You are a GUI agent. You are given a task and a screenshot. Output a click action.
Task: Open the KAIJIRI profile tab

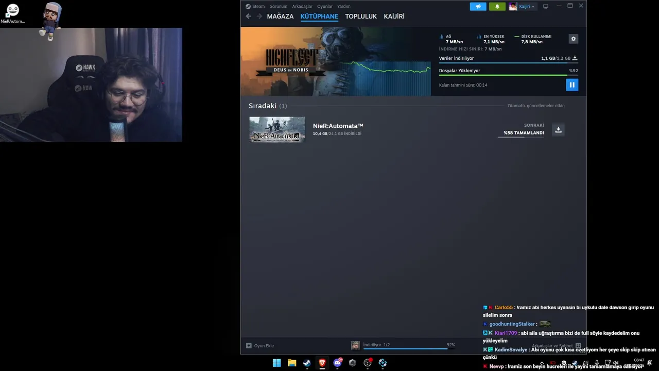tap(394, 16)
